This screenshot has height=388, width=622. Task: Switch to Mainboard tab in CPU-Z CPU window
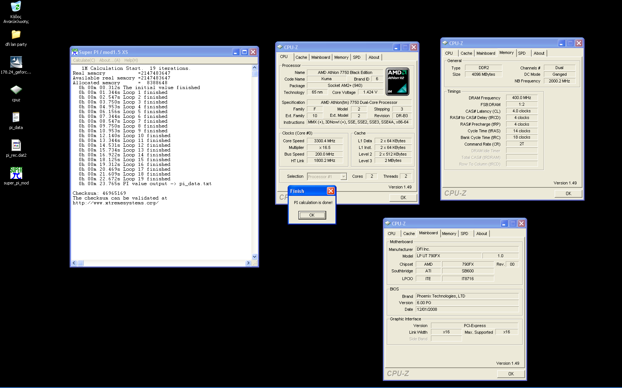pos(321,57)
